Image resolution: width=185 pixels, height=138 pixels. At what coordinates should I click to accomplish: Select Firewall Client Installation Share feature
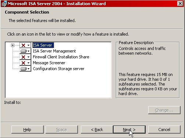pos(61,57)
